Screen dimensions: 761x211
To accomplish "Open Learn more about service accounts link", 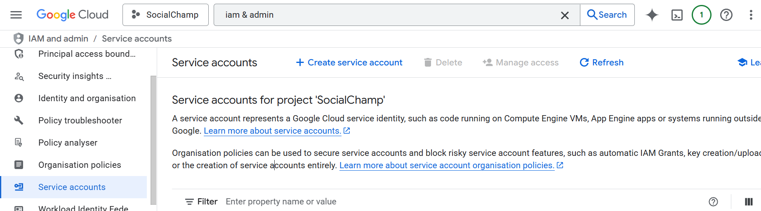I will [x=273, y=131].
